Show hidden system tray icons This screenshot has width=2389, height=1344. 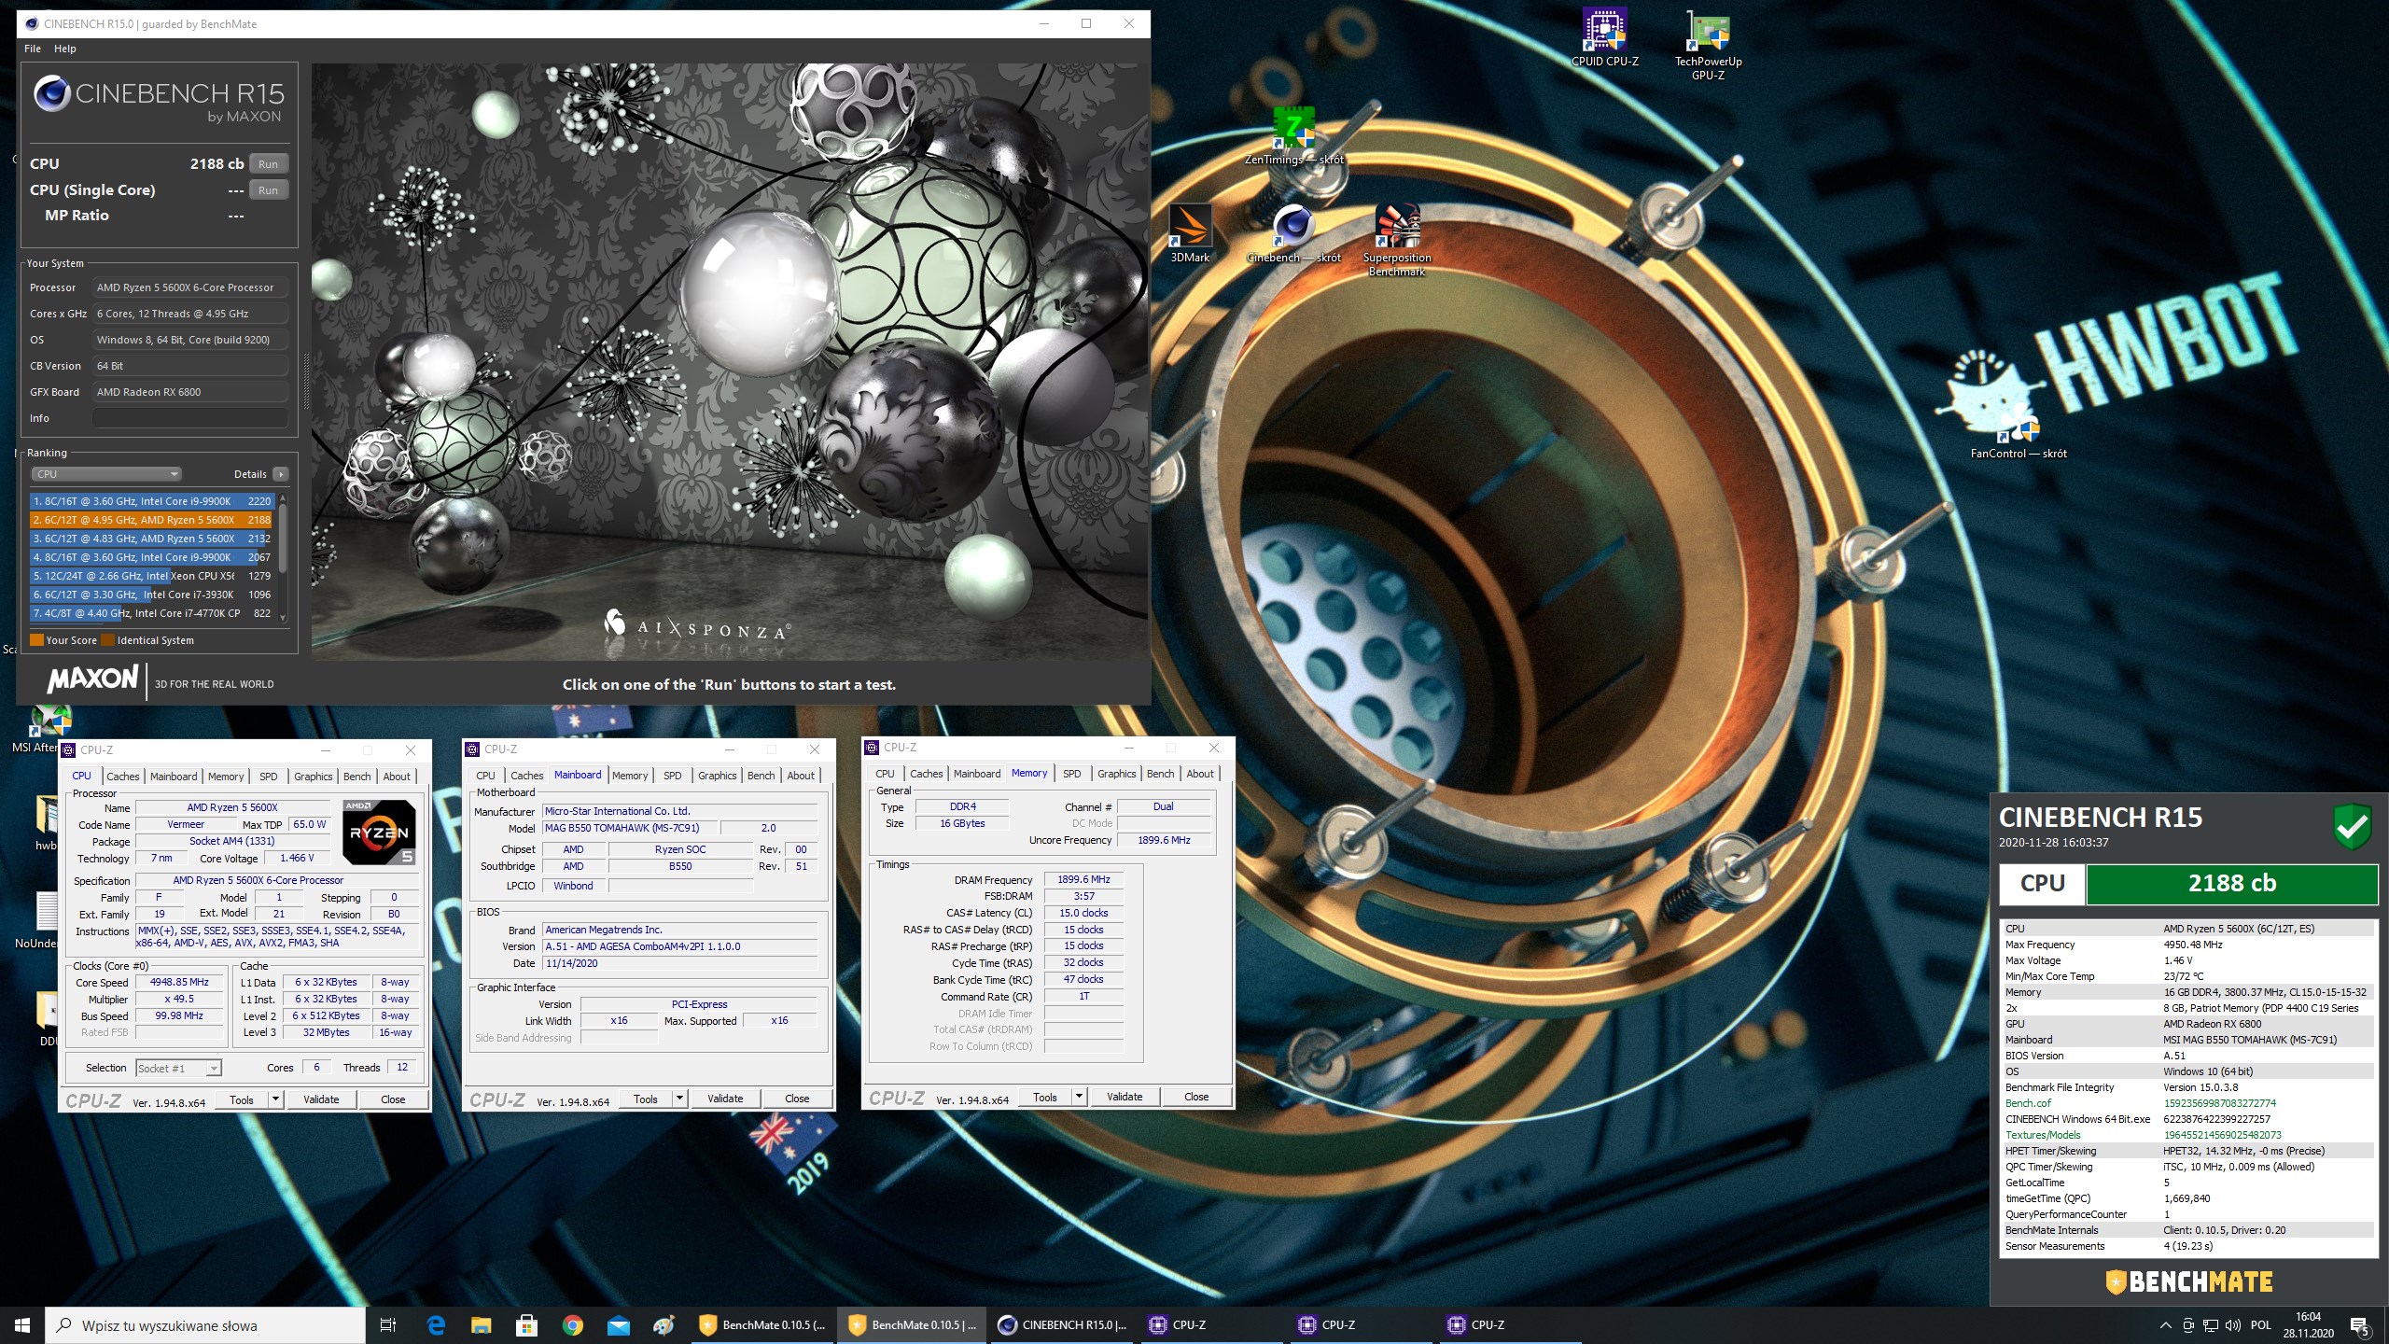[x=2165, y=1325]
